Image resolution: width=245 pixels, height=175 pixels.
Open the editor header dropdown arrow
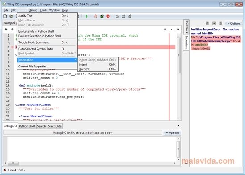click(x=171, y=29)
